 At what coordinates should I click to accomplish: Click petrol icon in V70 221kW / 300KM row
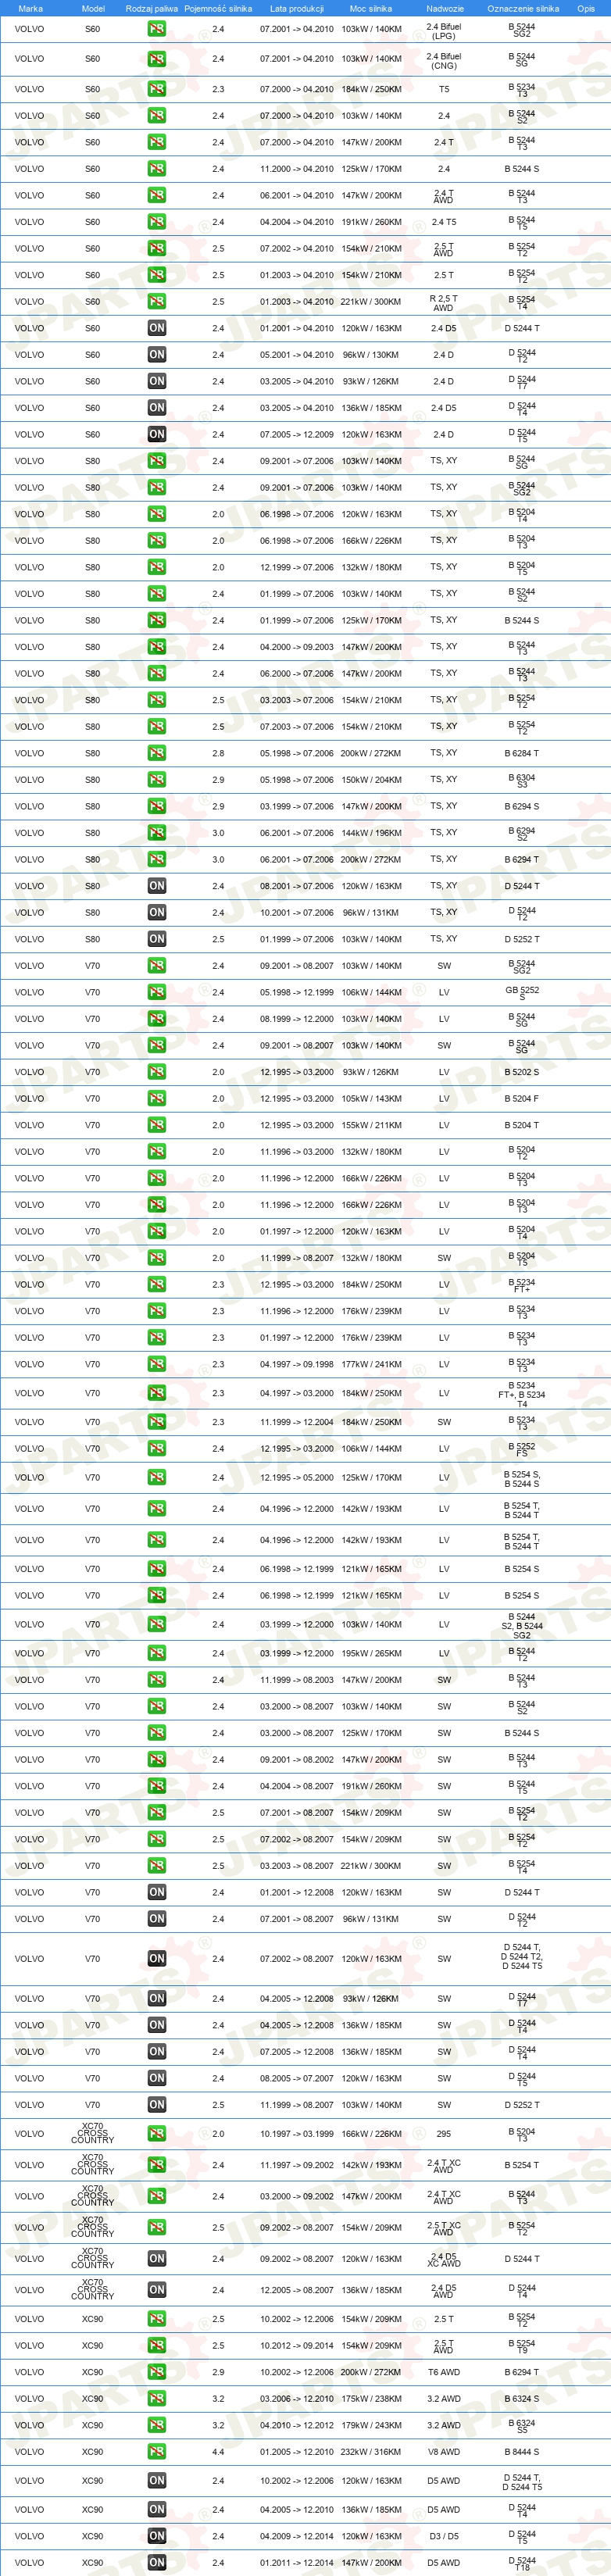coord(157,1865)
